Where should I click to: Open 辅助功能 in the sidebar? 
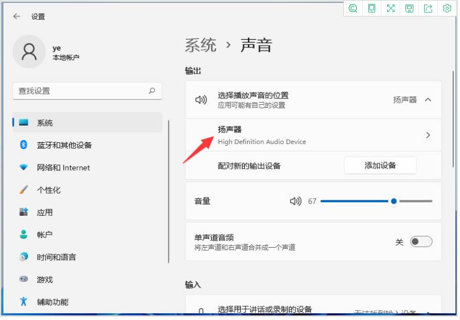(88, 302)
